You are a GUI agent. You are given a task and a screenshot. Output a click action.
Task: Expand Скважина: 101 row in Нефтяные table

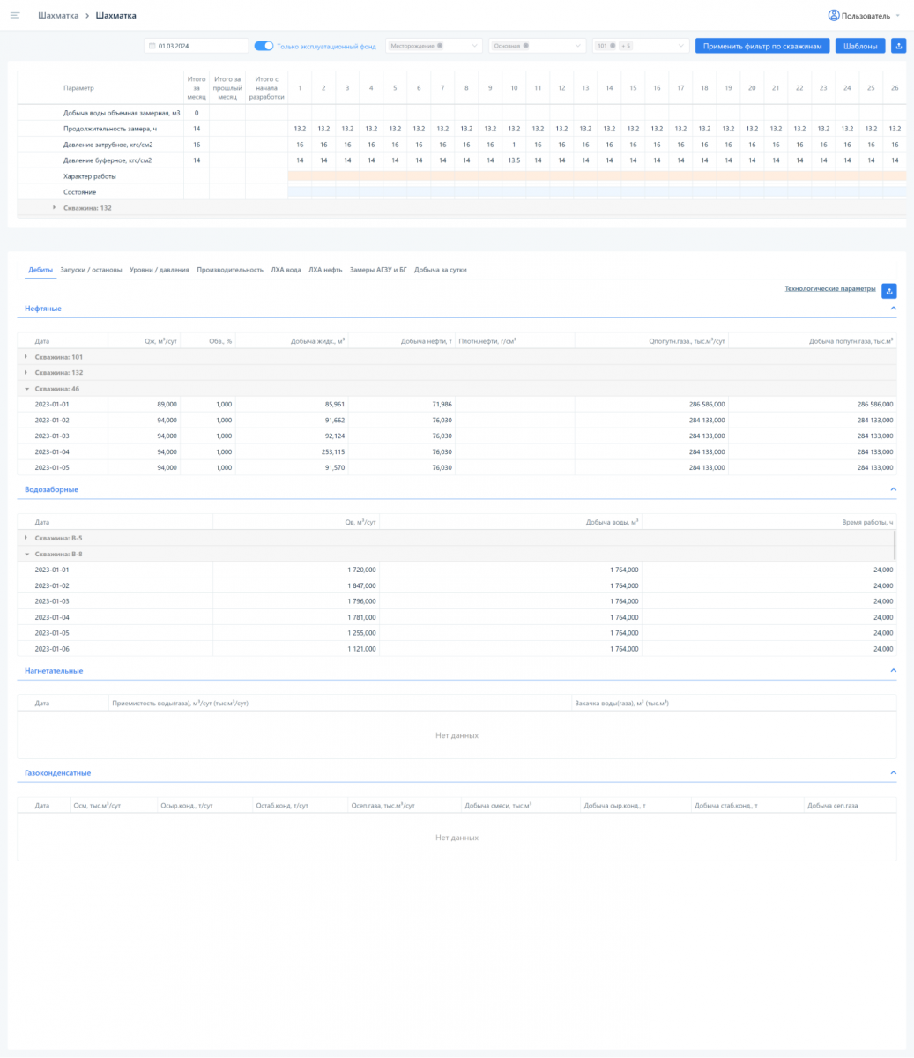click(x=26, y=357)
